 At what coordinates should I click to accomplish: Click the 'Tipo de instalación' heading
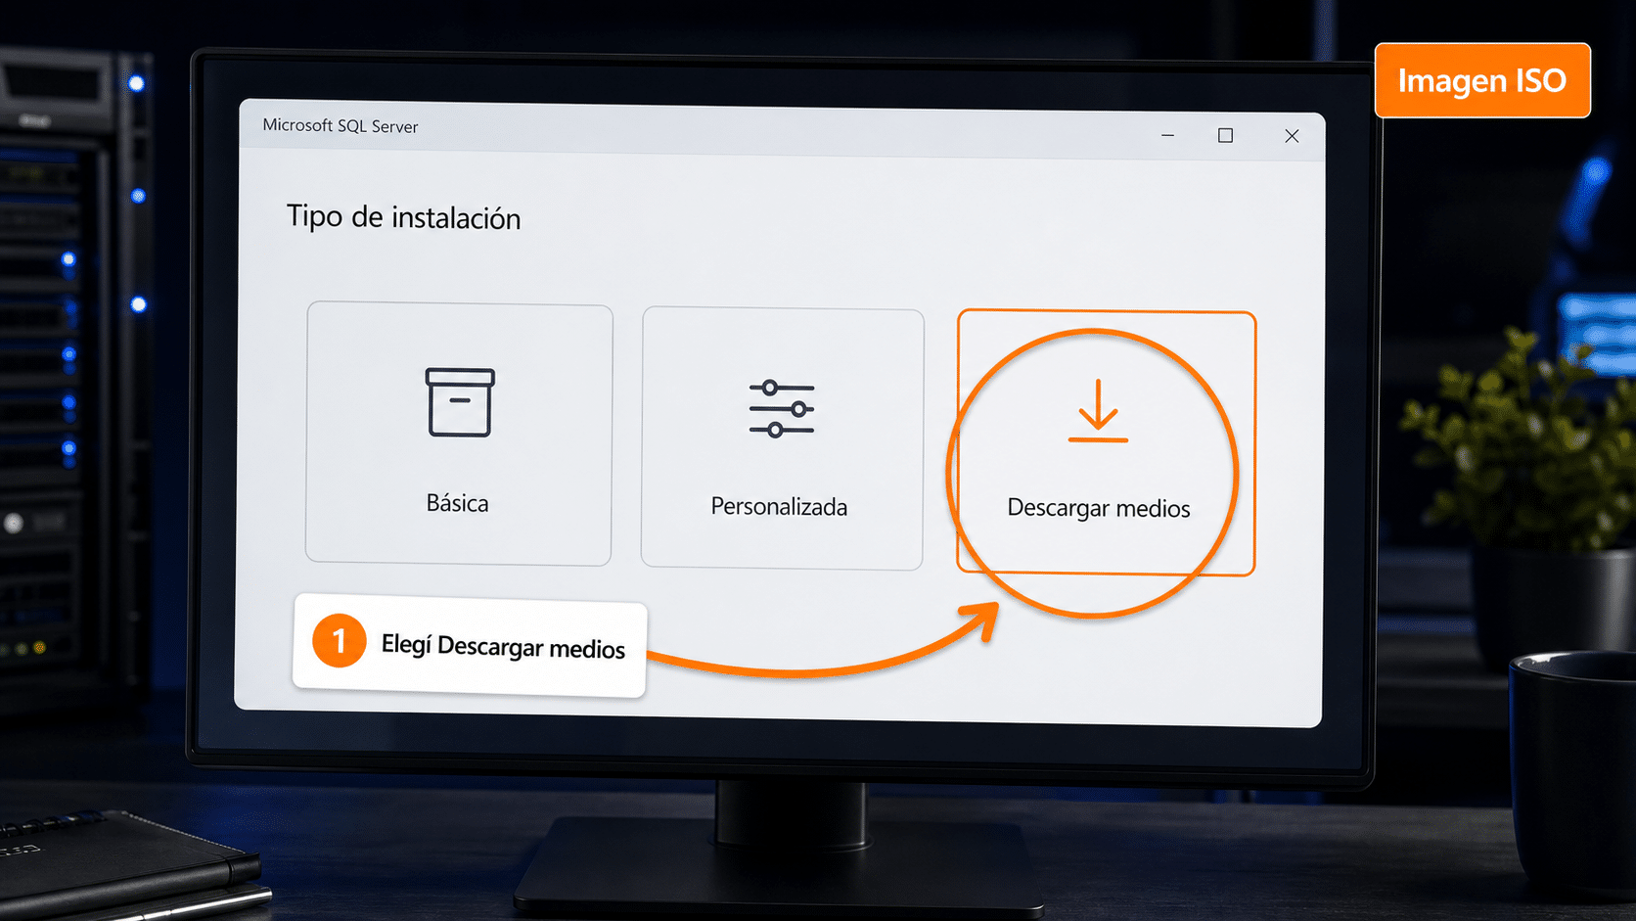[x=403, y=217]
